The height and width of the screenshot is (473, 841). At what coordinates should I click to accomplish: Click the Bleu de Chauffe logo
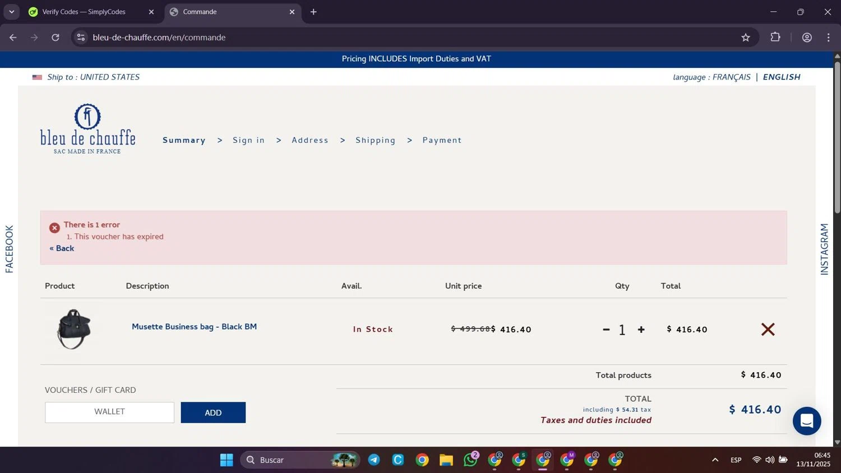[x=87, y=128]
